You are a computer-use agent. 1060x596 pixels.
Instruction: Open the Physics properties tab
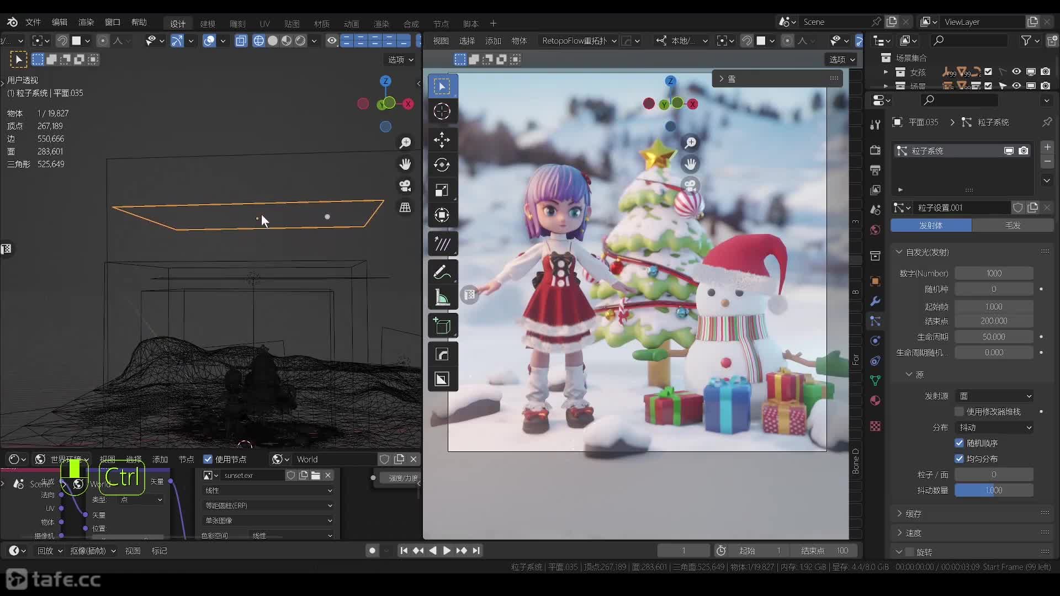[875, 340]
